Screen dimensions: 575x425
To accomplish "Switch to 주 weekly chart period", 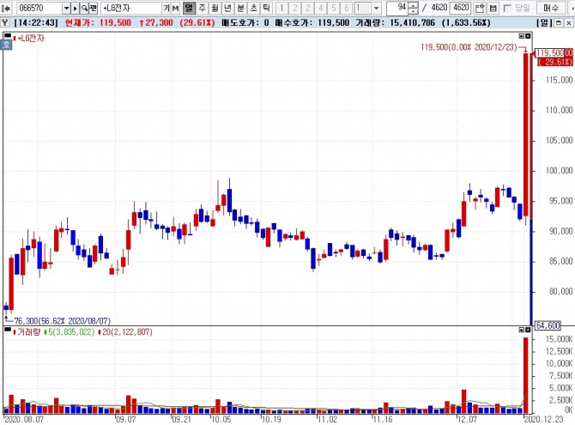I will point(202,8).
